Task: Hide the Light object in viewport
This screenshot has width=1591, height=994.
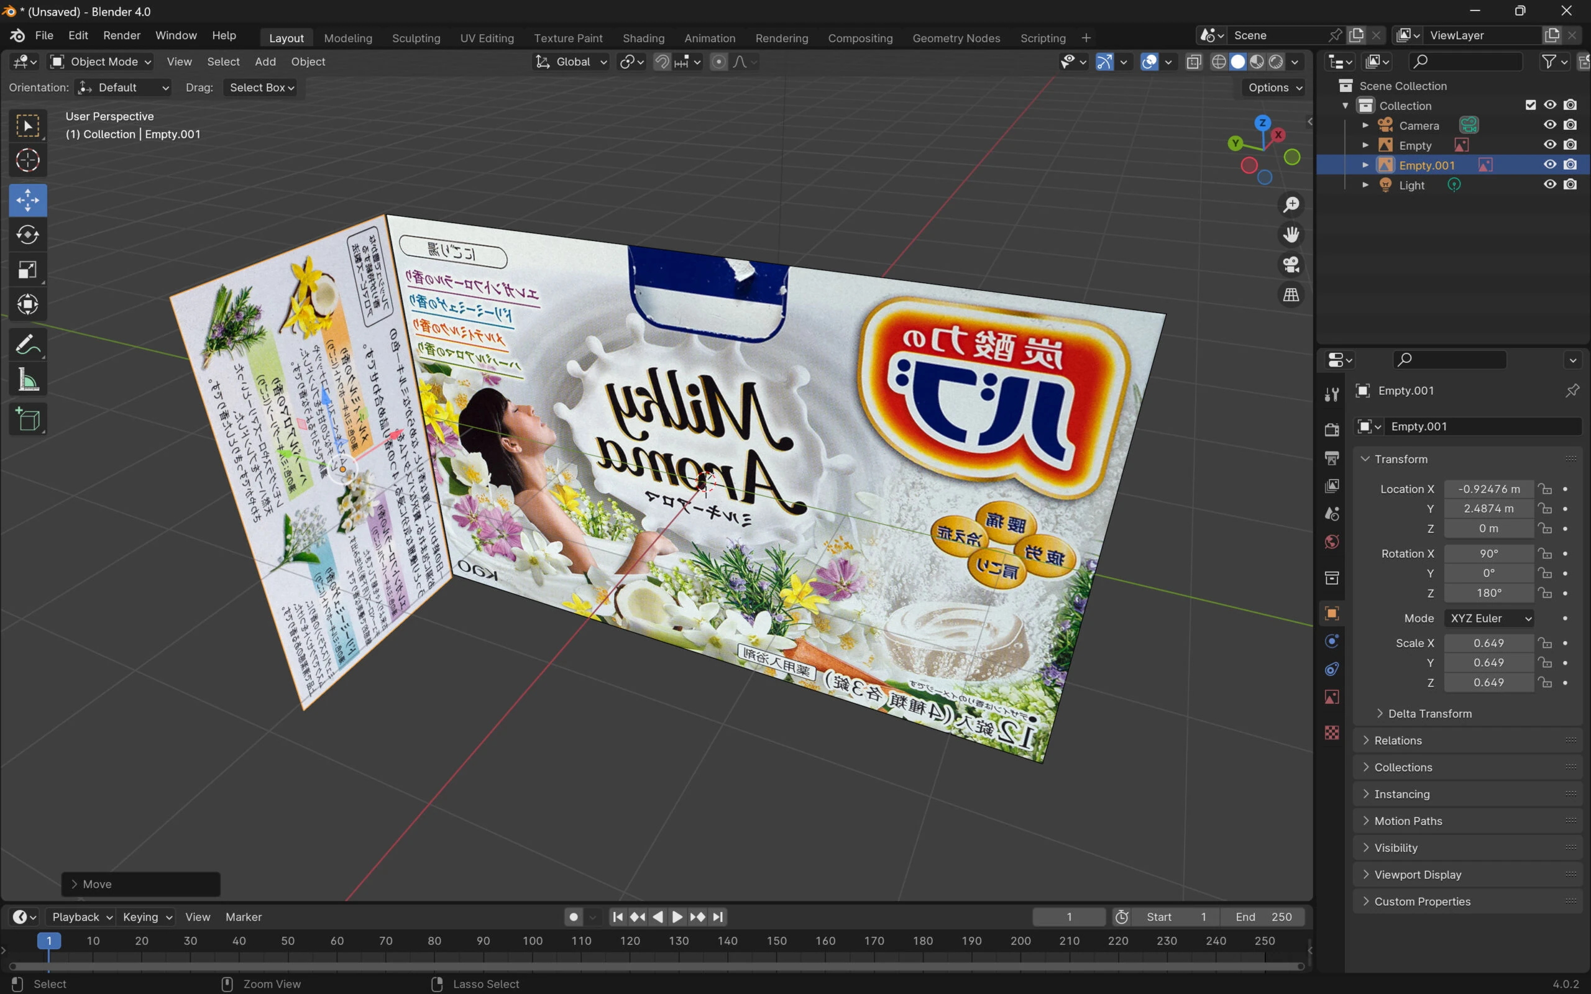Action: click(x=1549, y=185)
